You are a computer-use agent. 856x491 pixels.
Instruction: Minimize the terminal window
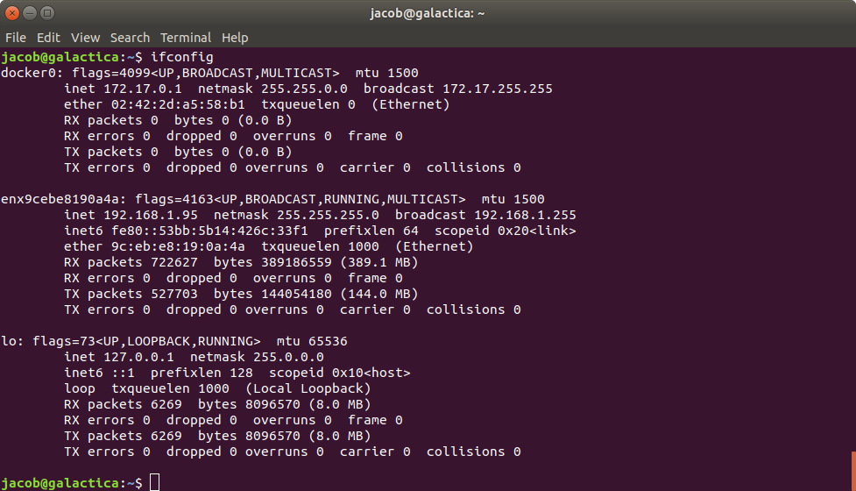coord(30,13)
